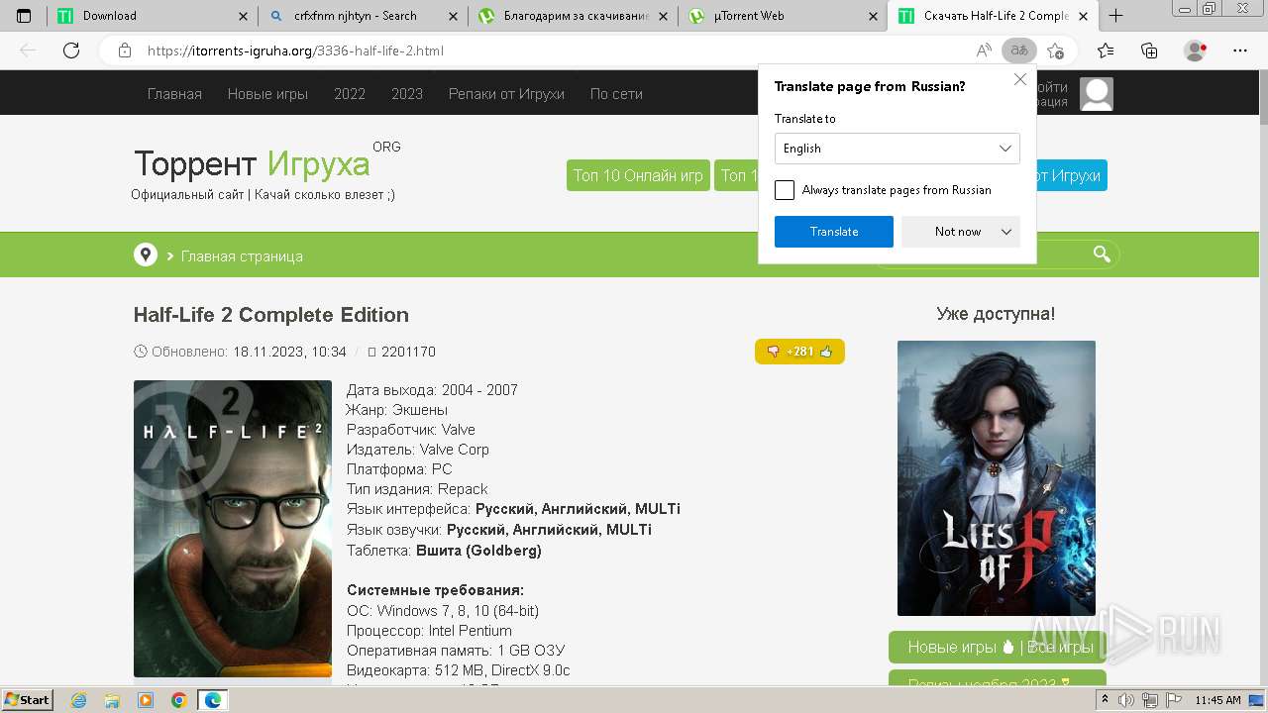Viewport: 1268px width, 713px height.
Task: Click the blue Translate button
Action: (x=834, y=232)
